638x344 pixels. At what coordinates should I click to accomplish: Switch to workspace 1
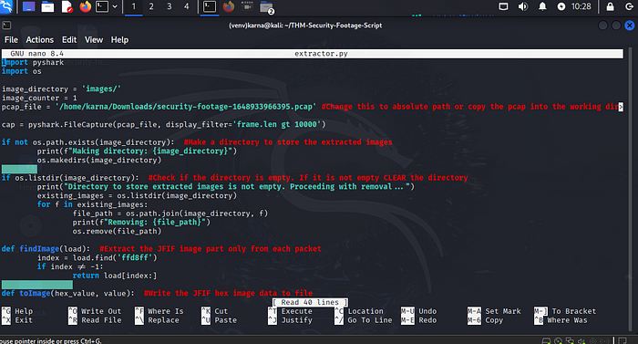pos(133,6)
